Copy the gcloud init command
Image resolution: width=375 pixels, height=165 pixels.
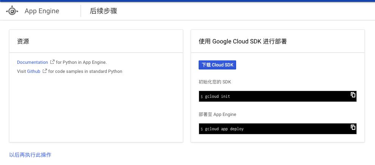353,94
